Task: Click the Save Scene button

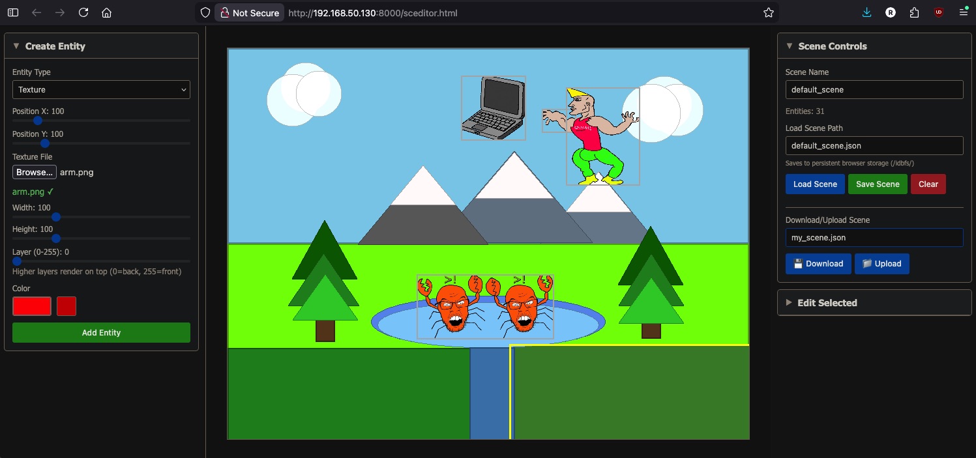Action: pos(878,184)
